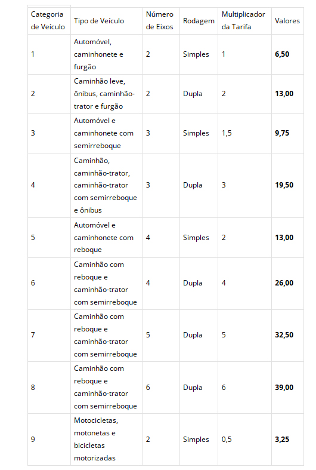Click the Número de Eixos header

161,21
